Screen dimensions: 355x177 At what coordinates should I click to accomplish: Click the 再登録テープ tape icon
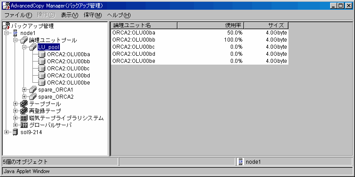(24, 111)
